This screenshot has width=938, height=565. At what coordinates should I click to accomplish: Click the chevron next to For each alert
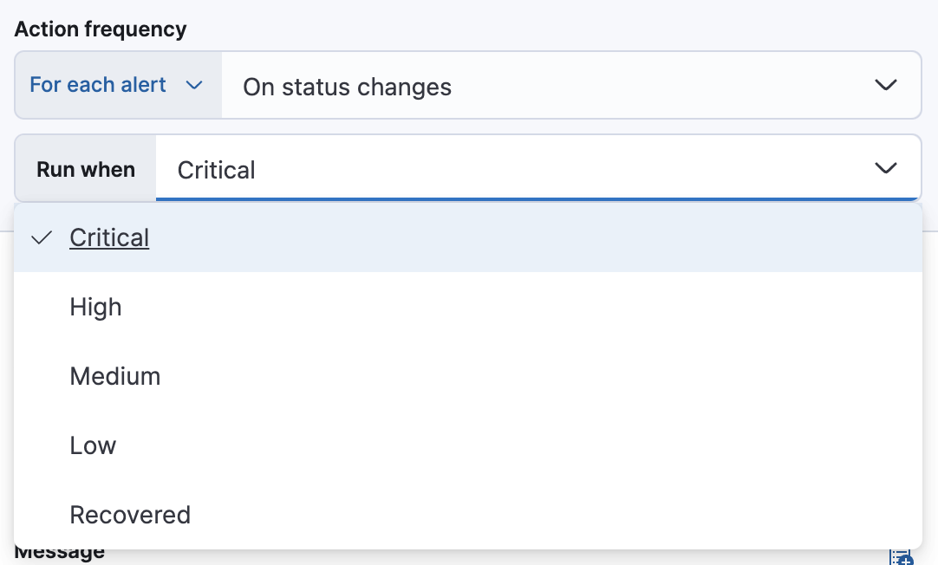click(x=195, y=85)
